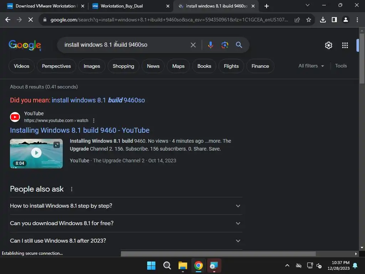The height and width of the screenshot is (274, 365).
Task: Submit search with magnifier icon
Action: (x=239, y=45)
